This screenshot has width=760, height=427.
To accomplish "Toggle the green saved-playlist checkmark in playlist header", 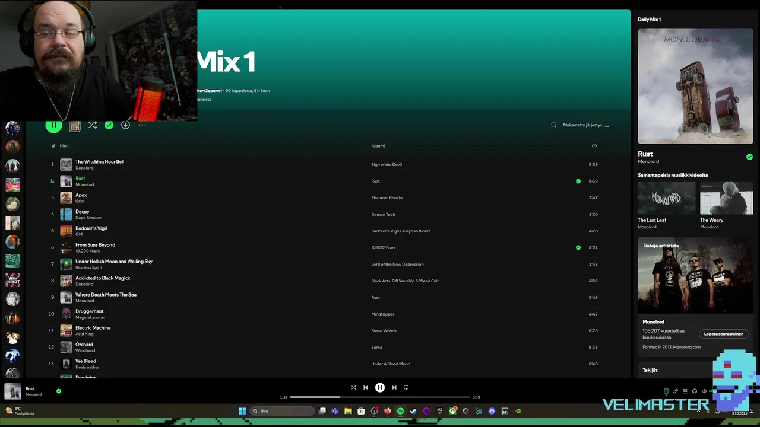I will point(109,125).
